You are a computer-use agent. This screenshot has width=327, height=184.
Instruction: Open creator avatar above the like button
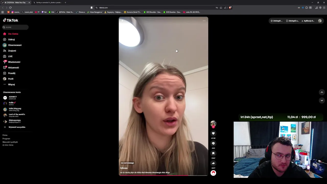[213, 124]
